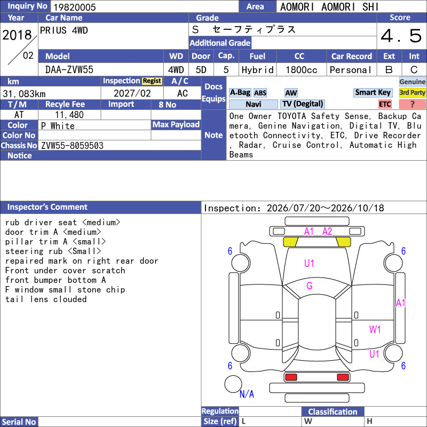427x427 pixels.
Task: Click the Navi equipment badge
Action: click(x=253, y=104)
